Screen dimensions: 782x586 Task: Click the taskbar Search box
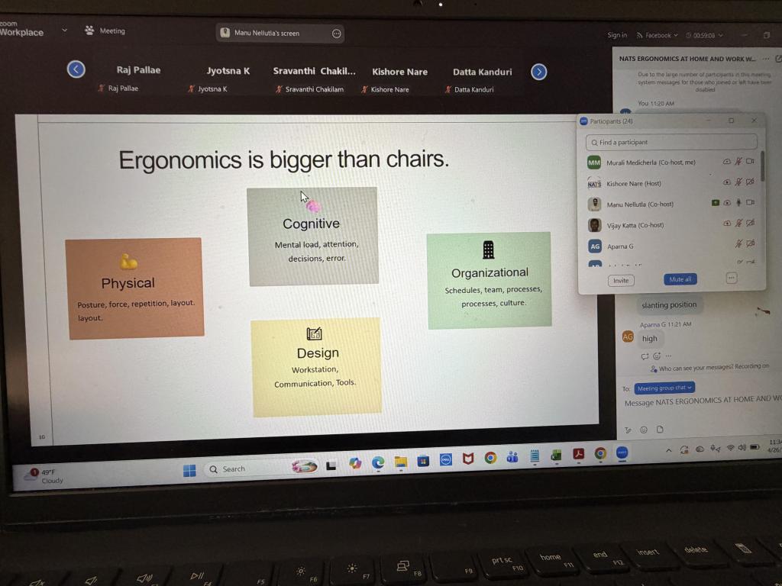click(x=263, y=468)
